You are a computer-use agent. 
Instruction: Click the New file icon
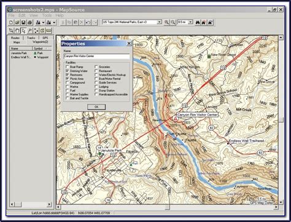11,22
